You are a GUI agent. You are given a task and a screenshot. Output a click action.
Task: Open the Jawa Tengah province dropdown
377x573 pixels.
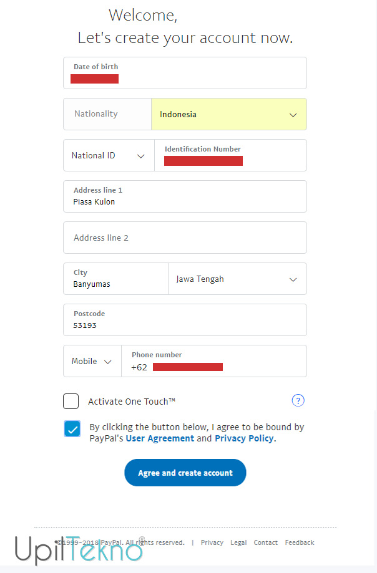tap(237, 279)
